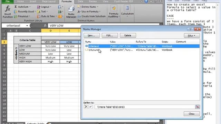Open Lookup & Reference functions icon
Screen dimensions: 221x124
pos(60,7)
